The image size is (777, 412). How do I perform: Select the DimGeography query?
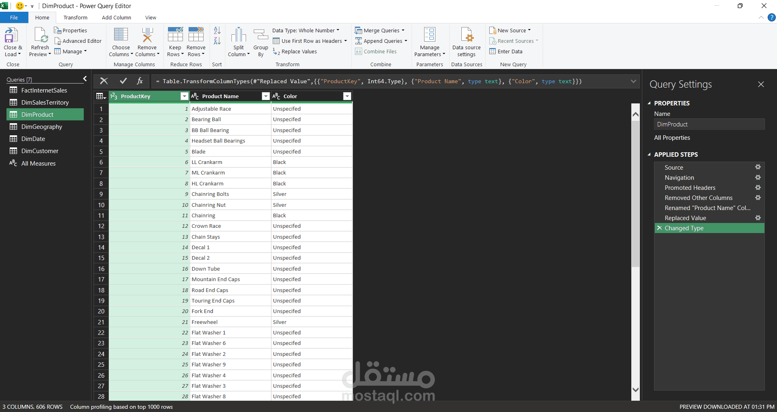point(45,126)
